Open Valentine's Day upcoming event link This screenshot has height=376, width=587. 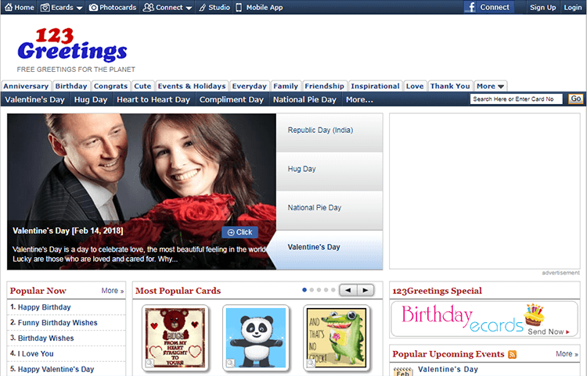click(448, 369)
